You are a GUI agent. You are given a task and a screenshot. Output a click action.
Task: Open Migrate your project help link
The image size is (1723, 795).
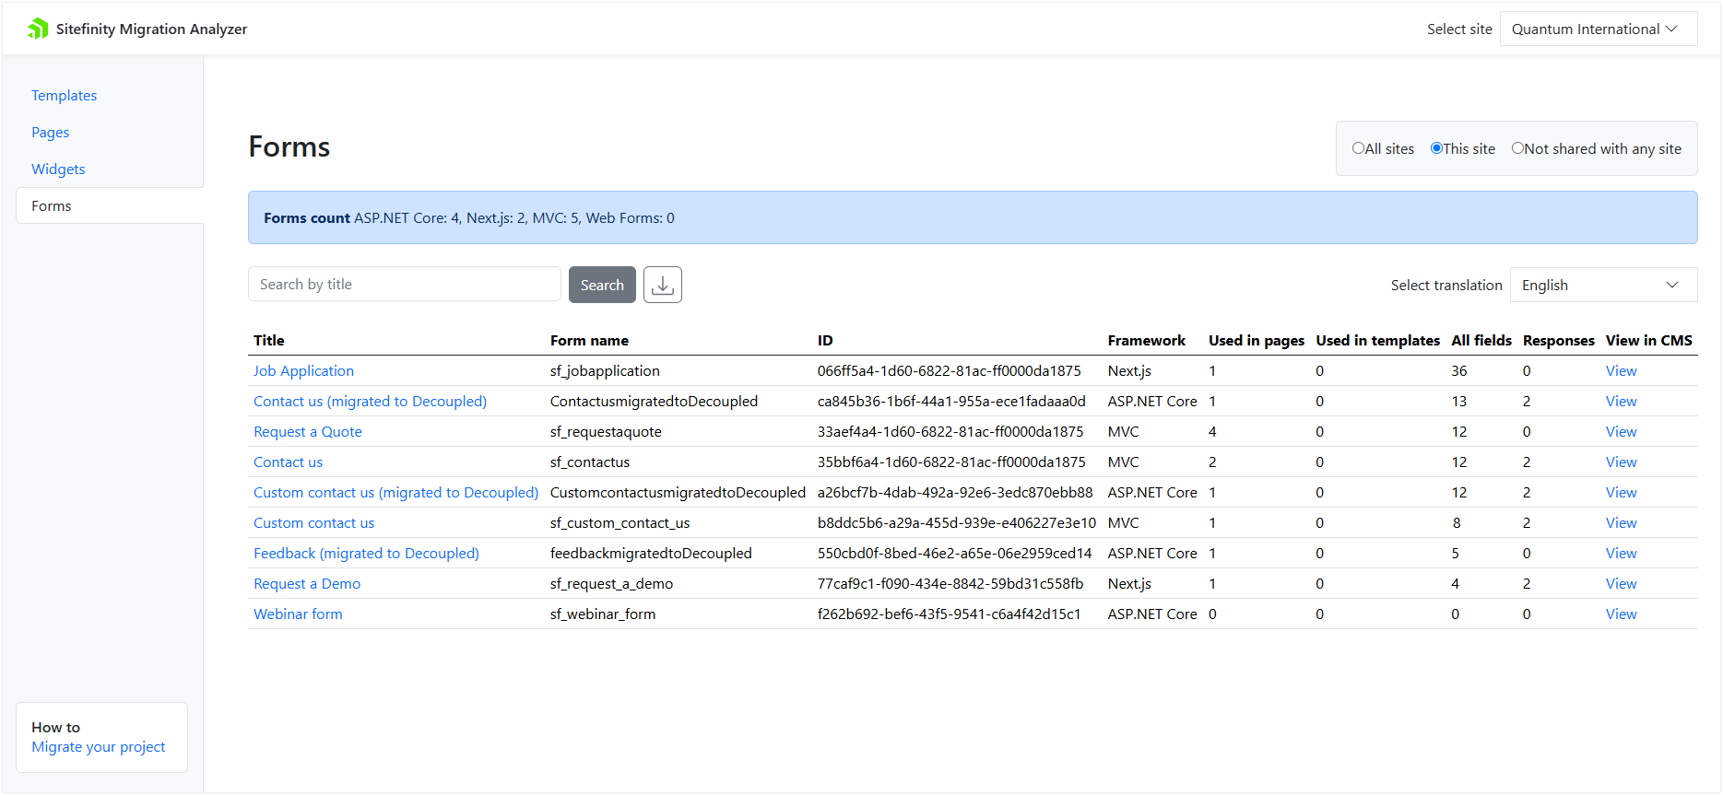coord(99,746)
